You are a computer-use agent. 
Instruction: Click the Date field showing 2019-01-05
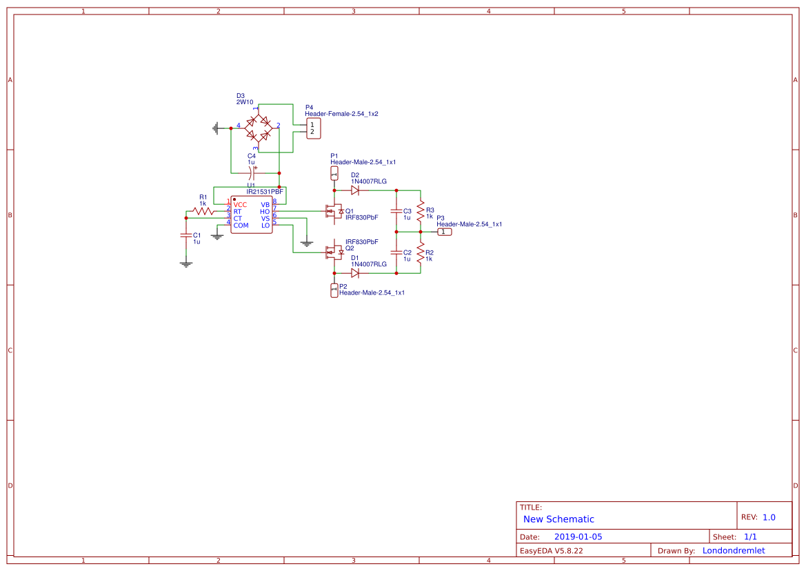[x=578, y=536]
